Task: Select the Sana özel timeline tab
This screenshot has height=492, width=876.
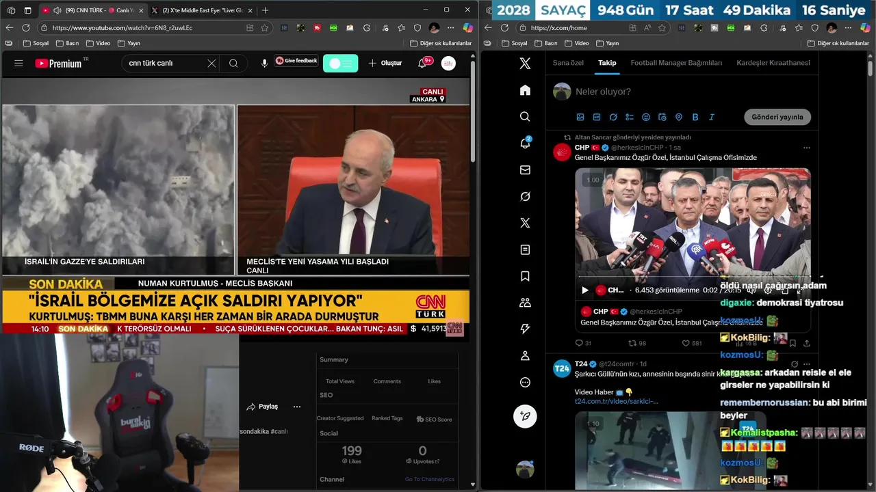Action: click(568, 63)
